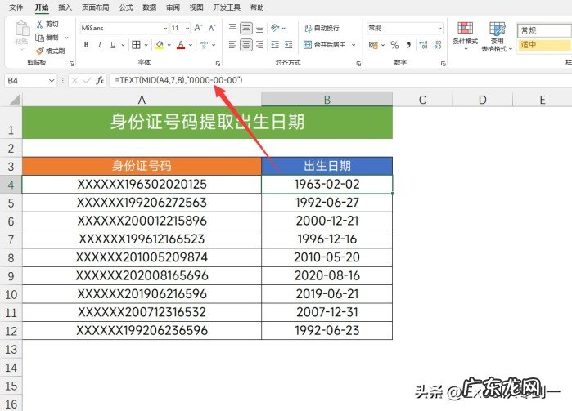572x411 pixels.
Task: Apply percent style
Action: (394, 45)
